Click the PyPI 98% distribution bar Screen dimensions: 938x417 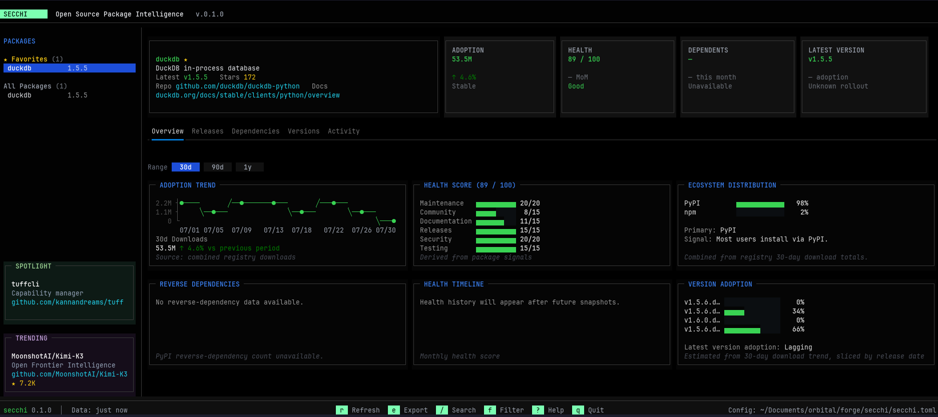(x=760, y=204)
